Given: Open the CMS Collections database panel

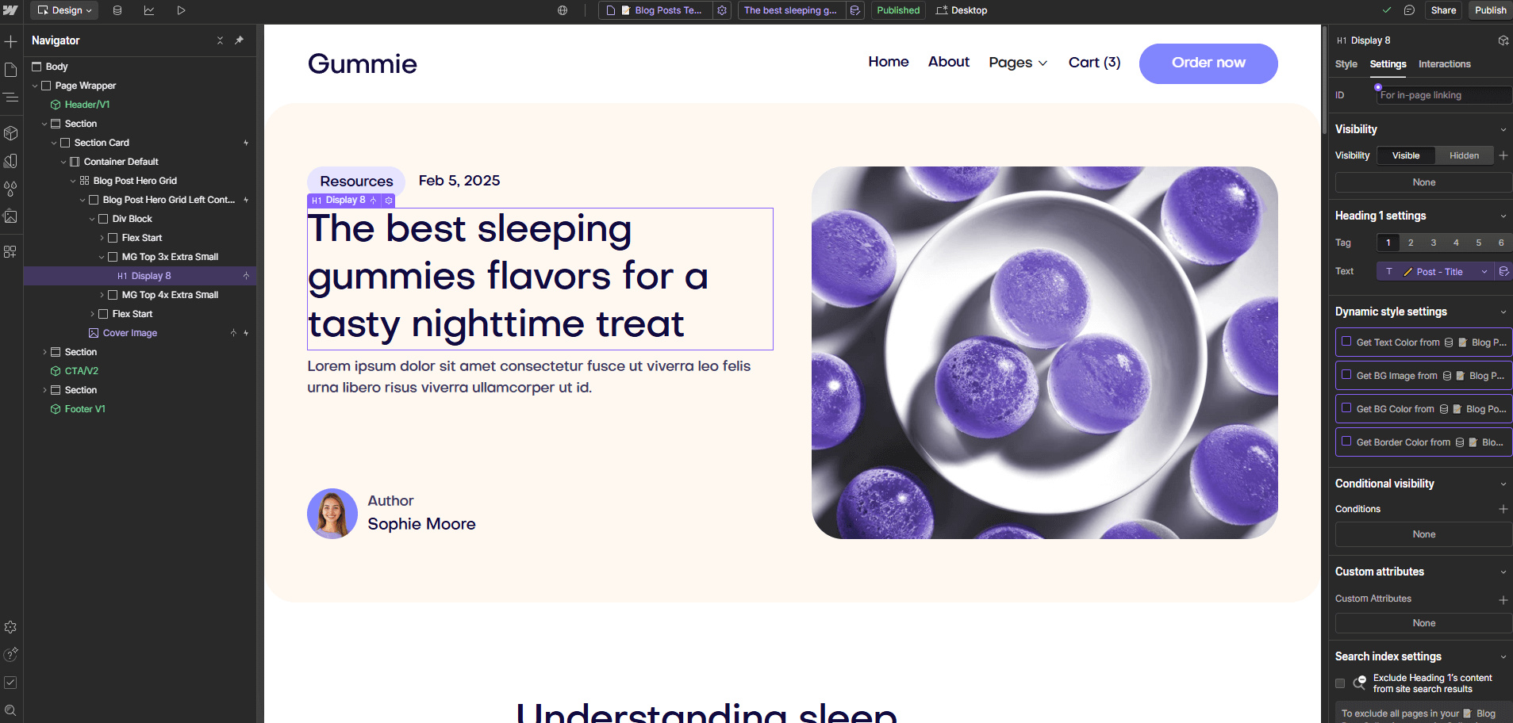Looking at the screenshot, I should (117, 10).
